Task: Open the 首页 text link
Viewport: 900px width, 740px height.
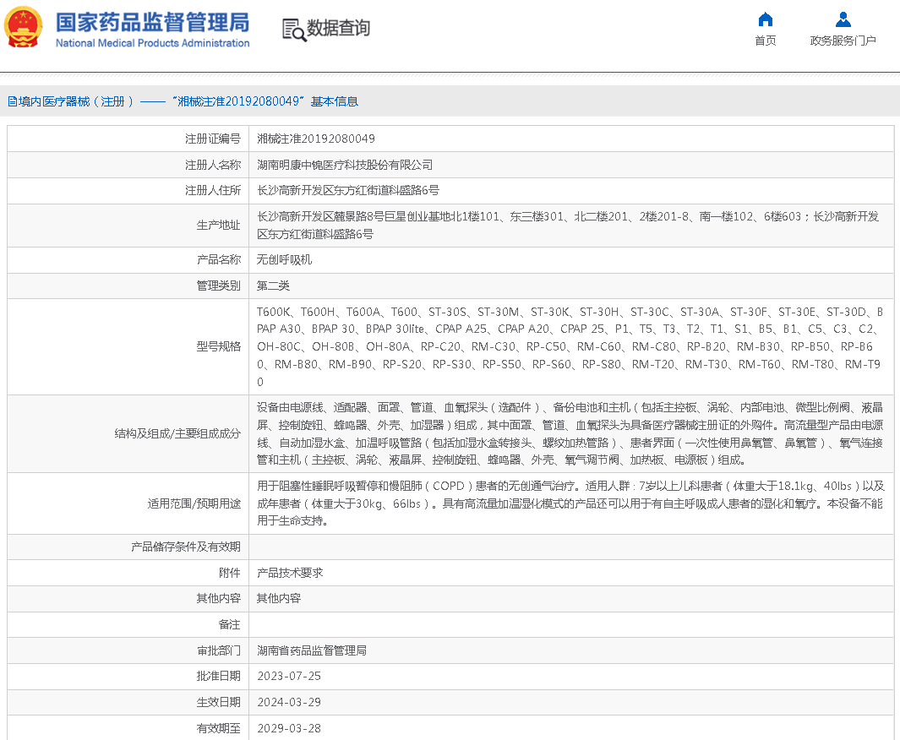Action: point(765,41)
